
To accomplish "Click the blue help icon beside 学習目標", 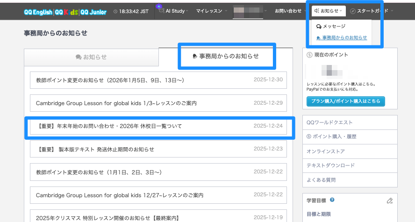I will click(x=332, y=200).
